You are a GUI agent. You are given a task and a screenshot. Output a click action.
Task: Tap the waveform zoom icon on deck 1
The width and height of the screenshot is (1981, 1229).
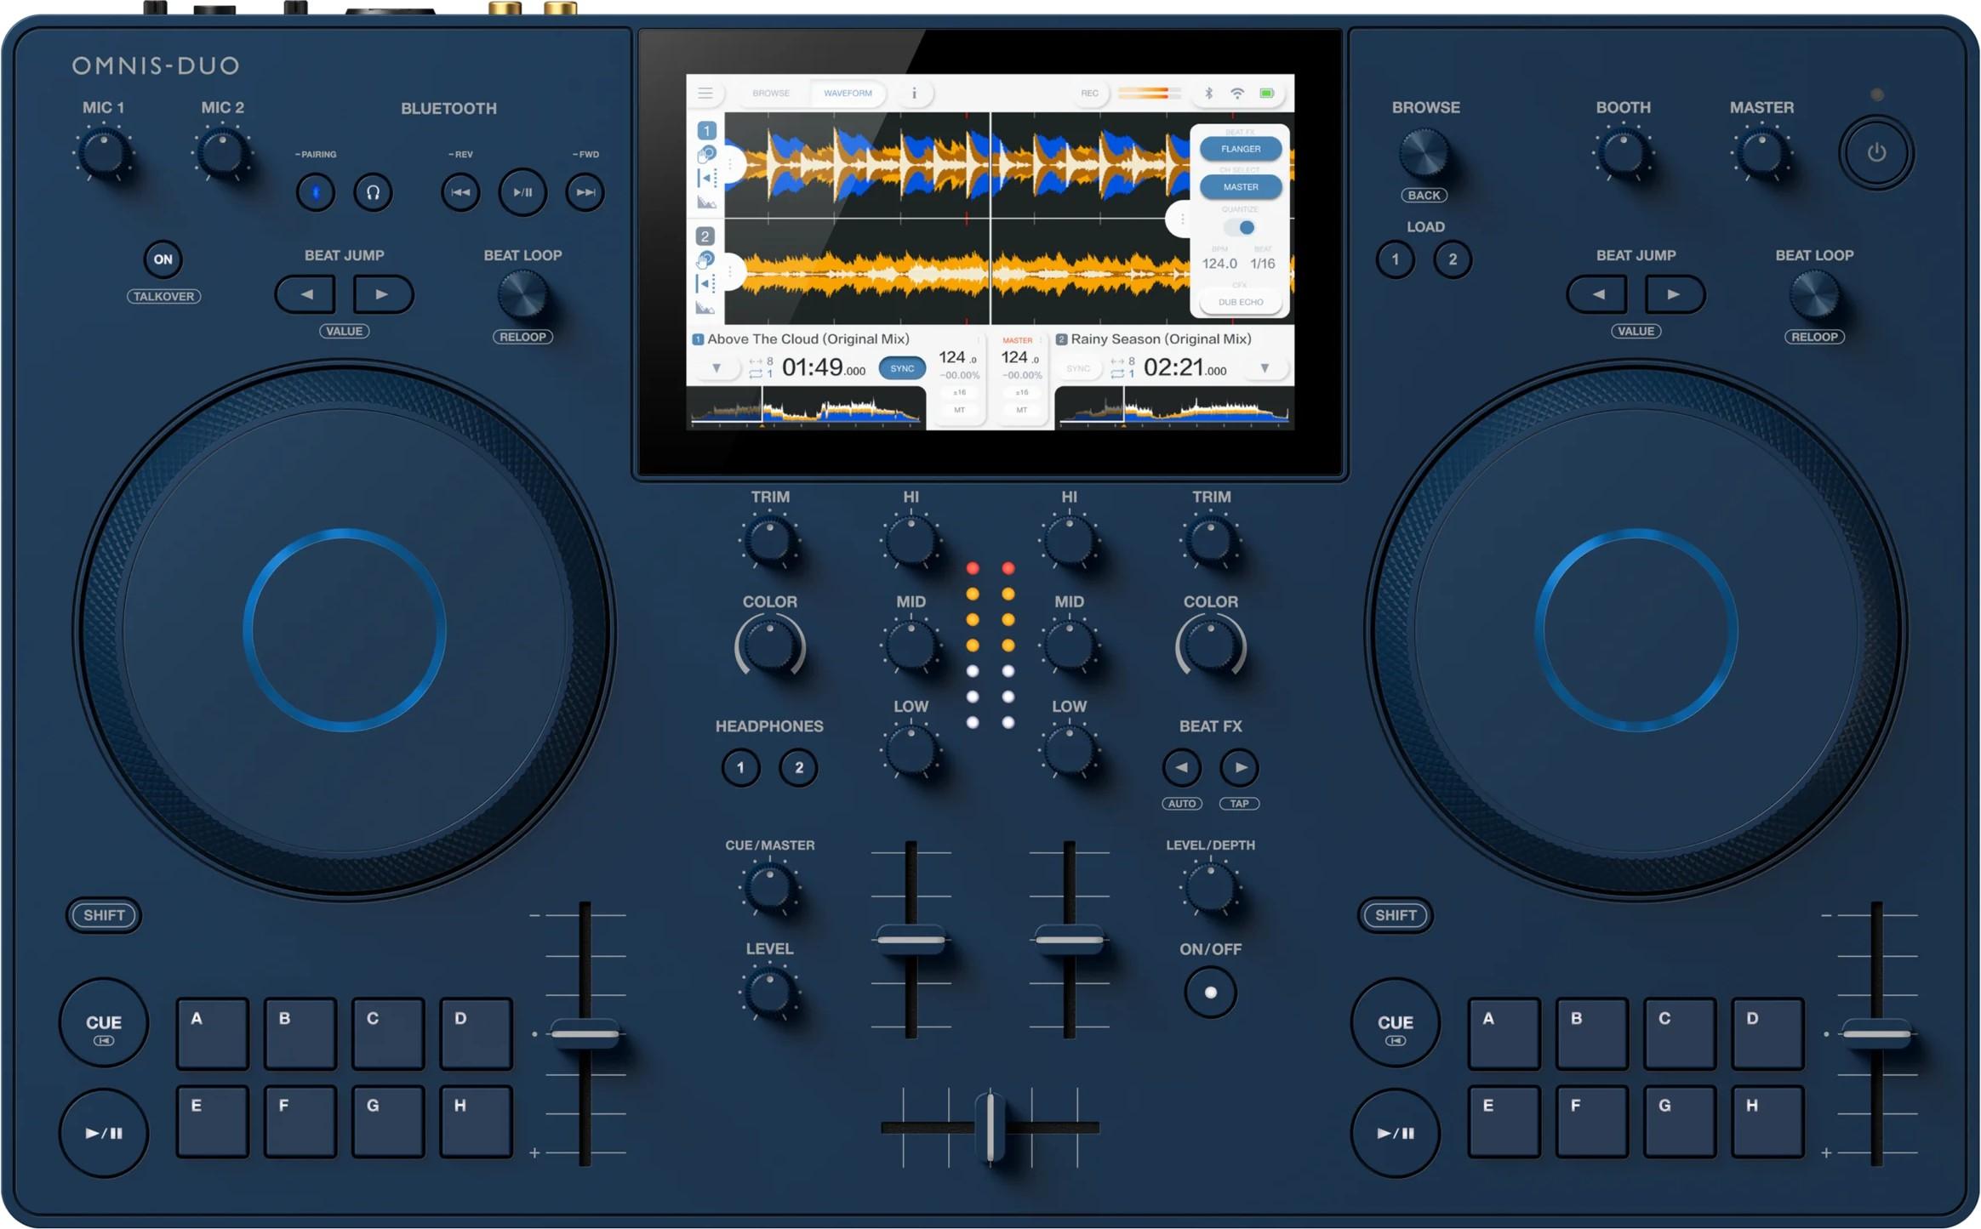[x=705, y=202]
